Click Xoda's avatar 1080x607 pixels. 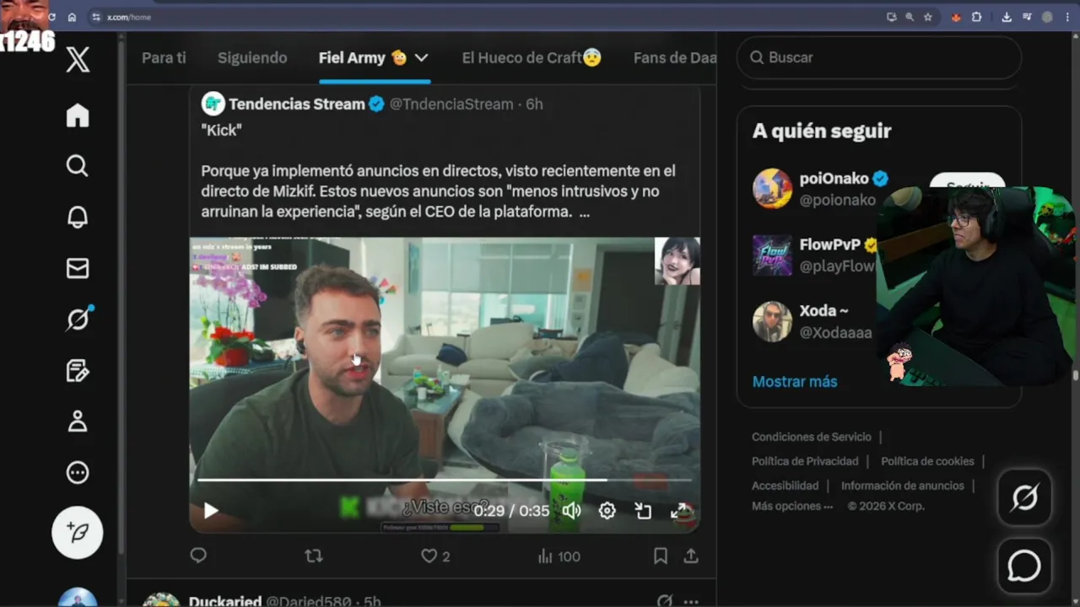click(x=772, y=321)
